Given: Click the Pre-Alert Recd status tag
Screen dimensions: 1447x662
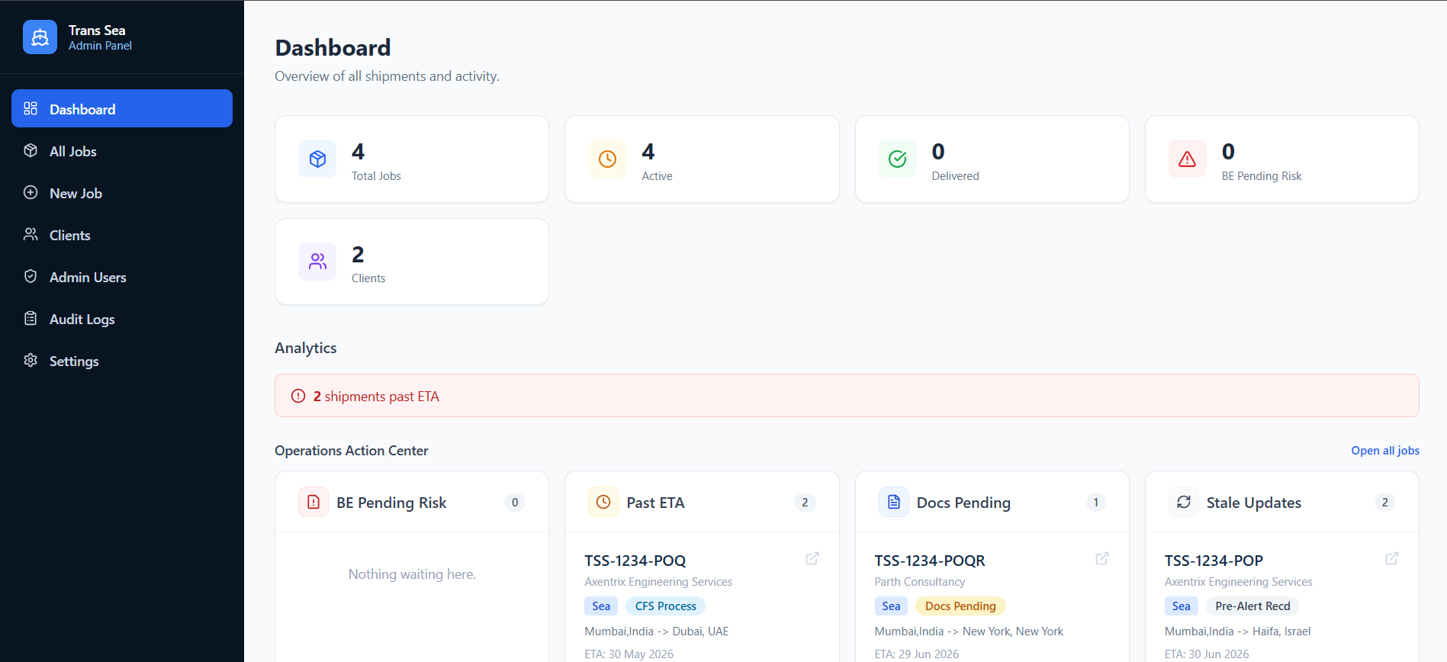Looking at the screenshot, I should coord(1252,606).
